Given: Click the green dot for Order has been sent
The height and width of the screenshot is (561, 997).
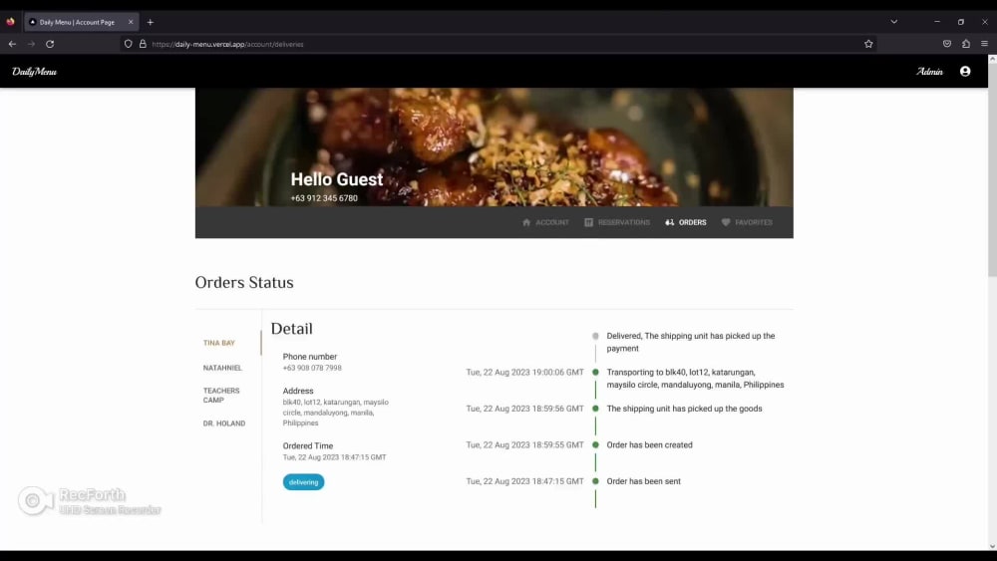Looking at the screenshot, I should pyautogui.click(x=596, y=481).
